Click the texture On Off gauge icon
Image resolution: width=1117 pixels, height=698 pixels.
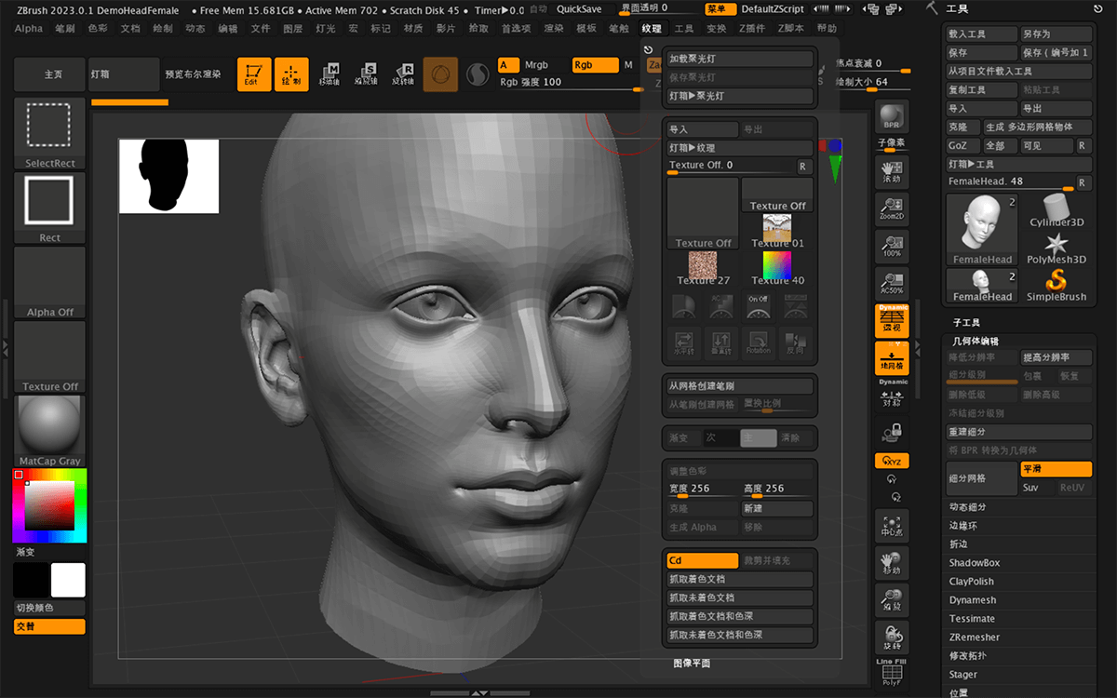click(759, 306)
